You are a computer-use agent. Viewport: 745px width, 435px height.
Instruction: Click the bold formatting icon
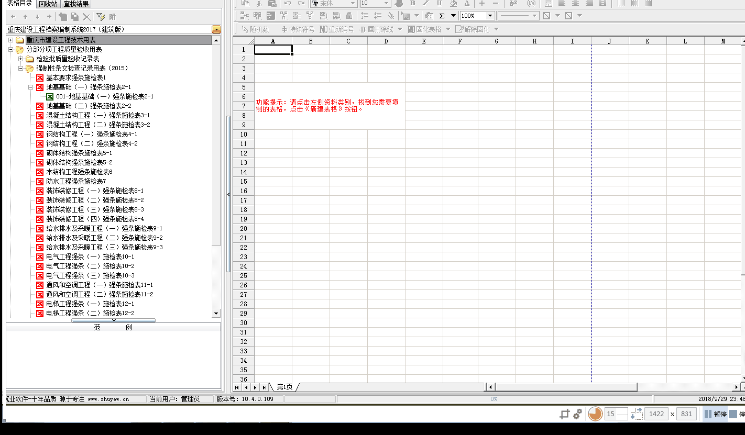(412, 3)
